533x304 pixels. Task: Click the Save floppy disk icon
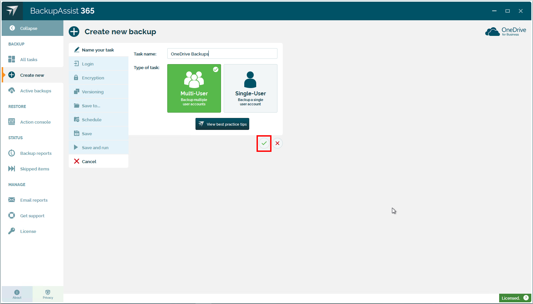point(76,133)
